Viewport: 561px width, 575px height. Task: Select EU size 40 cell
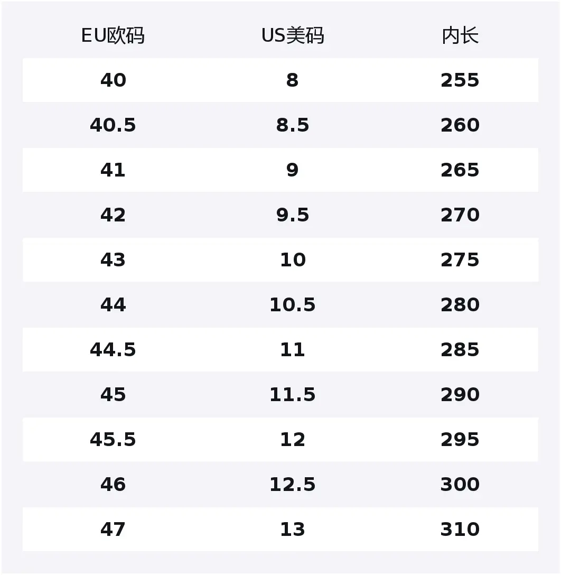[113, 80]
